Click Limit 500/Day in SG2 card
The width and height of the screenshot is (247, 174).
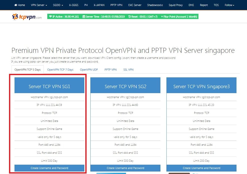tap(125, 161)
